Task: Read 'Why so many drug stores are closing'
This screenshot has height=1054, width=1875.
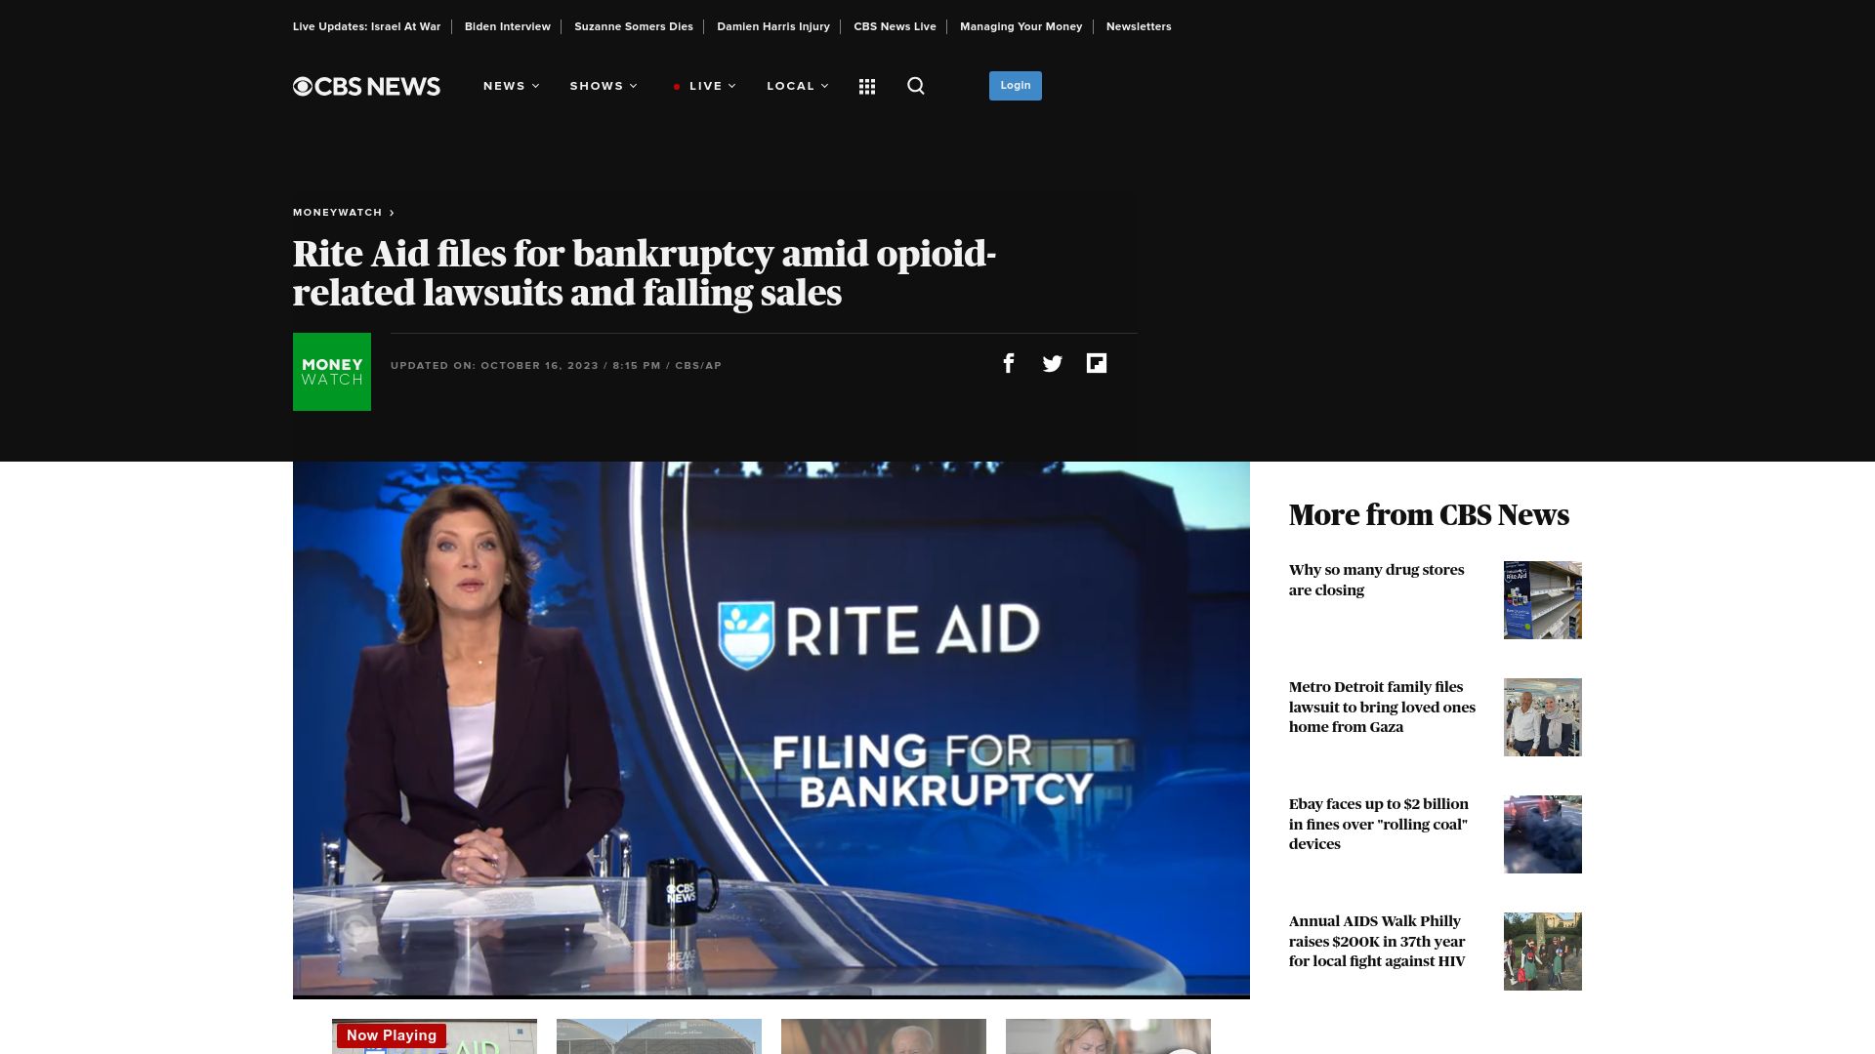Action: (x=1377, y=580)
